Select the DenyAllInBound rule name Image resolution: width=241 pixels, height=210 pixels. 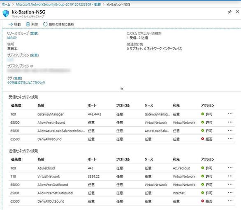49,139
